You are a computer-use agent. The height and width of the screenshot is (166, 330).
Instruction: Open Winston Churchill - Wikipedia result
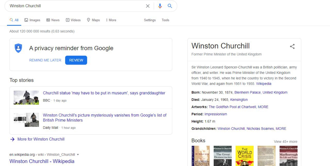(42, 161)
